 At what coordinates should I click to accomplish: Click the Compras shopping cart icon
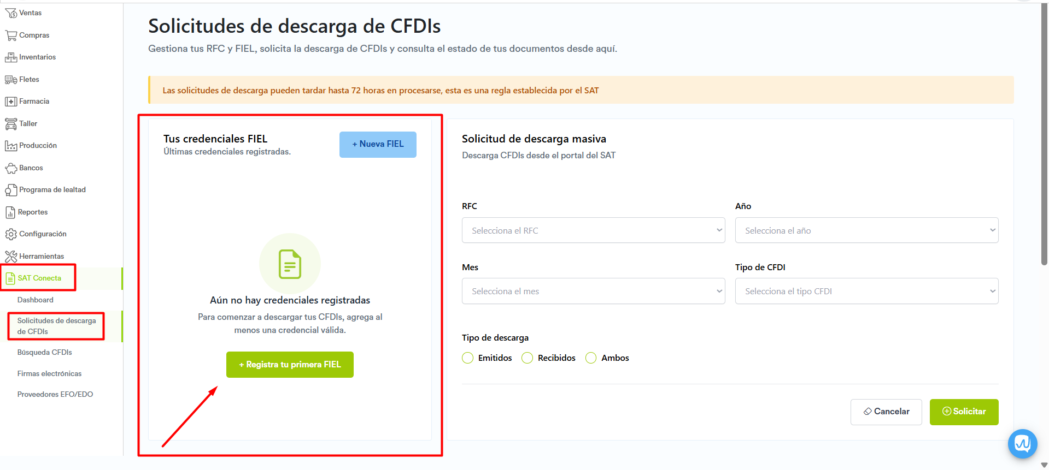[x=11, y=35]
